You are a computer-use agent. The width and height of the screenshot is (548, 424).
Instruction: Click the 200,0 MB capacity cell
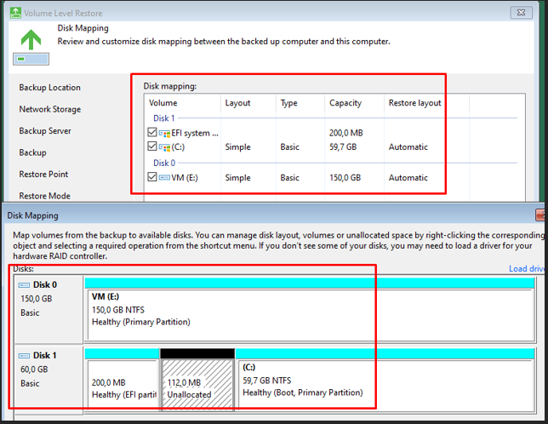pos(346,133)
